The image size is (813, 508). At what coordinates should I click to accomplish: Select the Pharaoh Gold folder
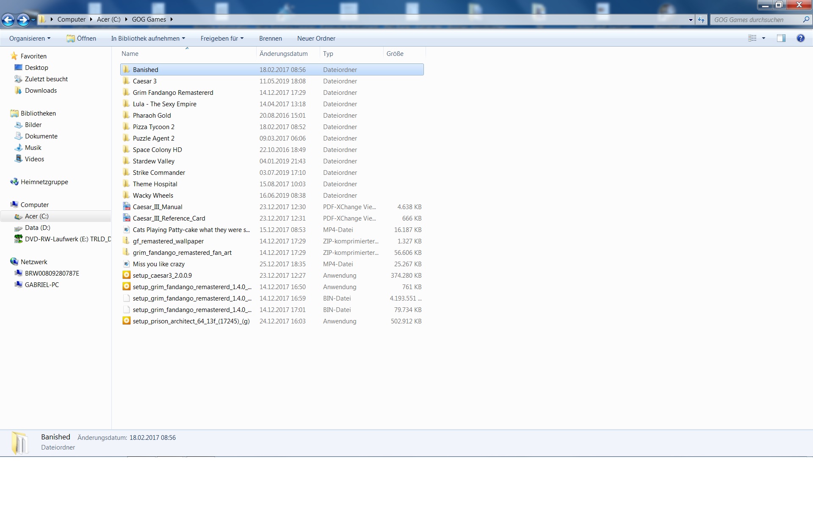click(272, 115)
